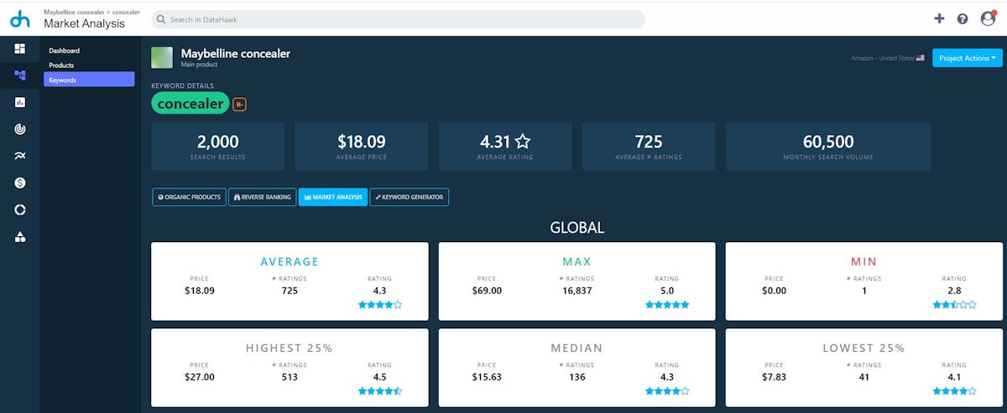Click the Amazon - United States marketplace label
Viewport: 1007px width, 413px height.
coord(883,58)
